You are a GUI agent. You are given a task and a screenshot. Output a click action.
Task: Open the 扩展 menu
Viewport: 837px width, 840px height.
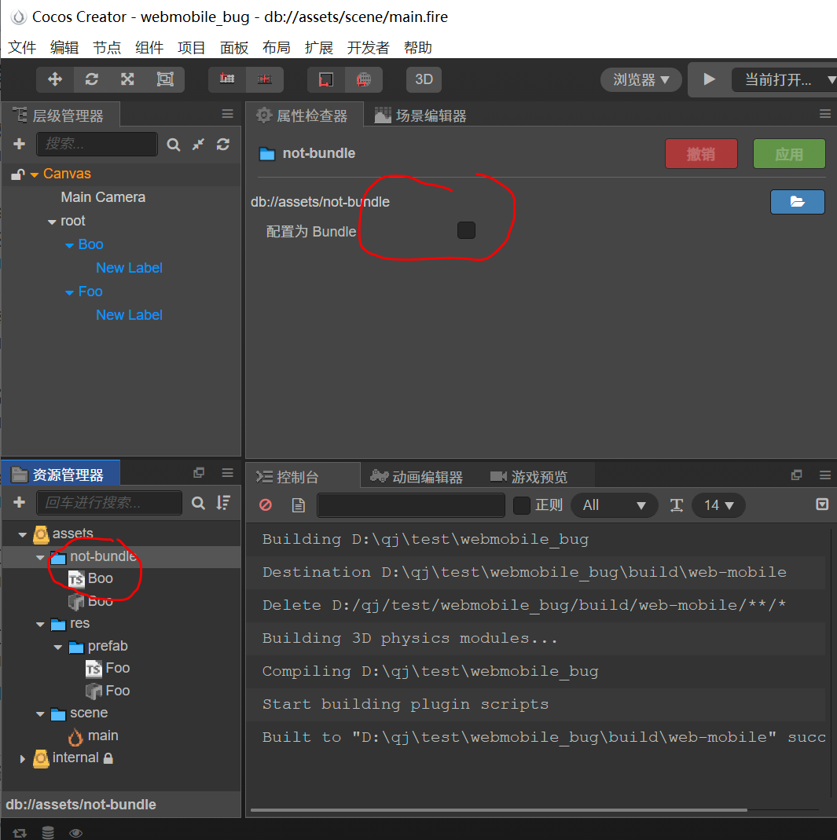tap(319, 48)
